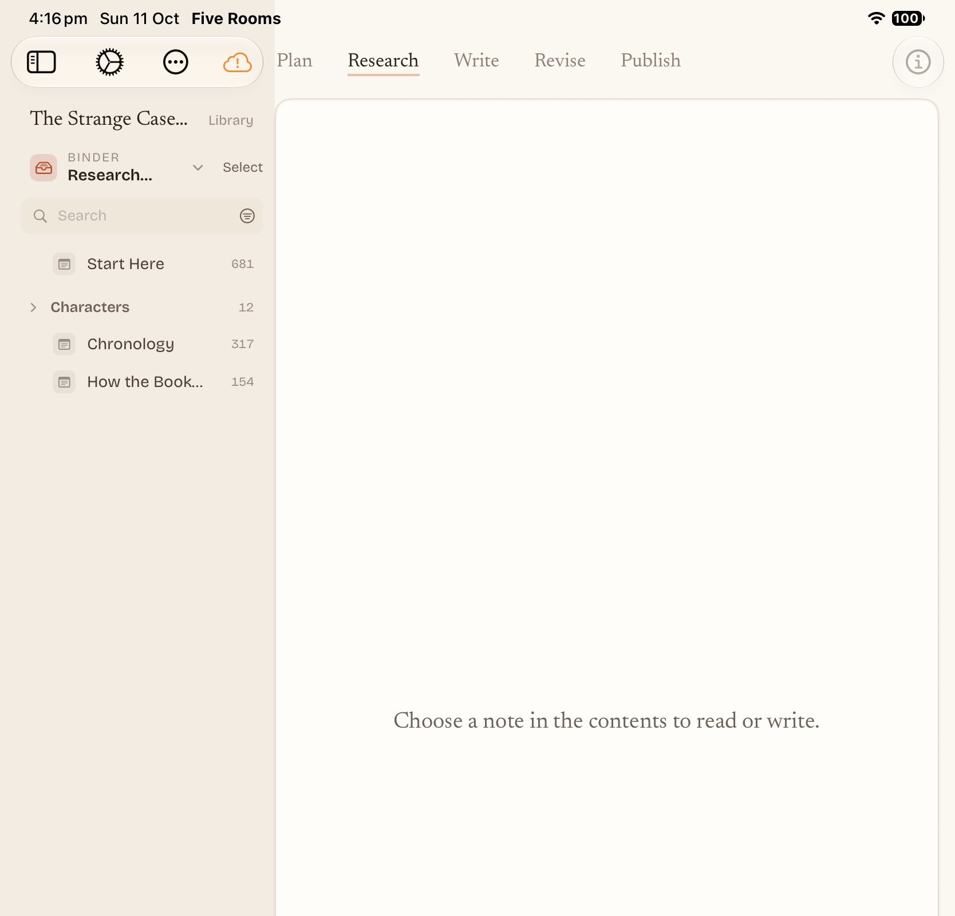Screen dimensions: 955x916
Task: Tap the Wi-Fi status icon
Action: 876,18
